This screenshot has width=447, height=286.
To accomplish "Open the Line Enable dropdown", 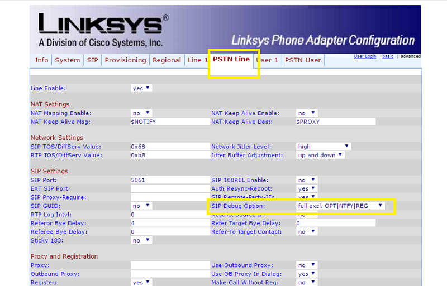I will pos(141,88).
